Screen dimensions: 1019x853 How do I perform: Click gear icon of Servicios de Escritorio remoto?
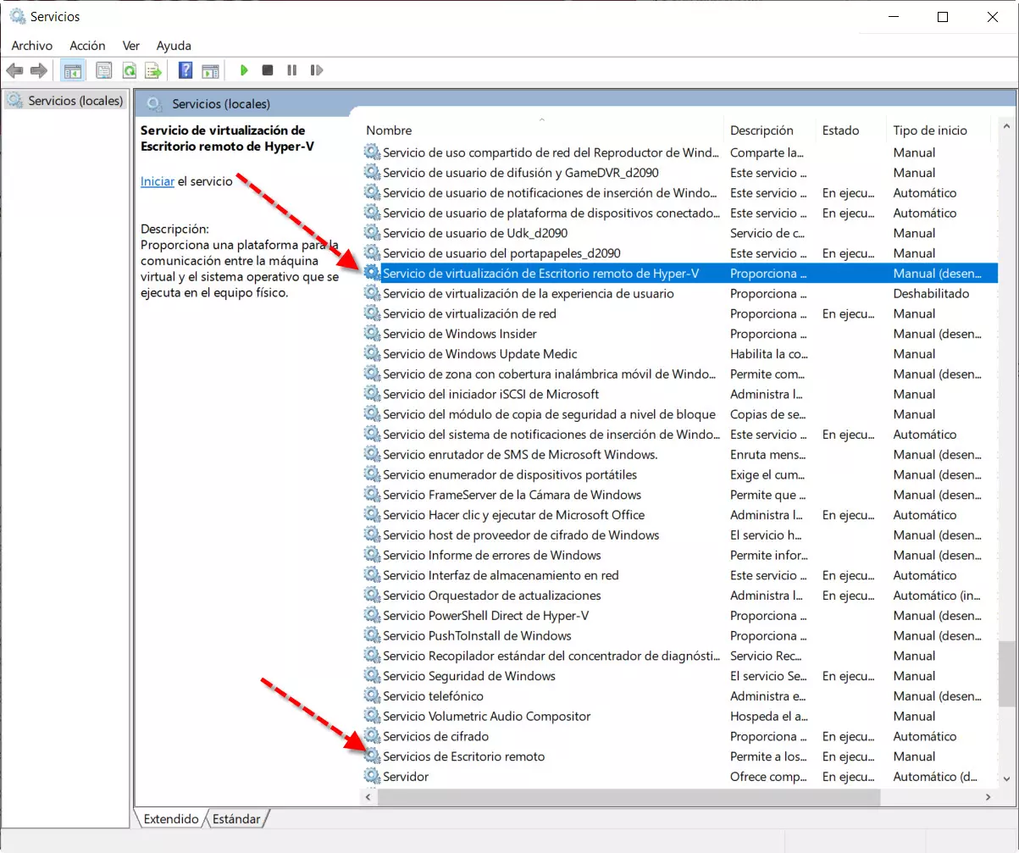click(372, 756)
